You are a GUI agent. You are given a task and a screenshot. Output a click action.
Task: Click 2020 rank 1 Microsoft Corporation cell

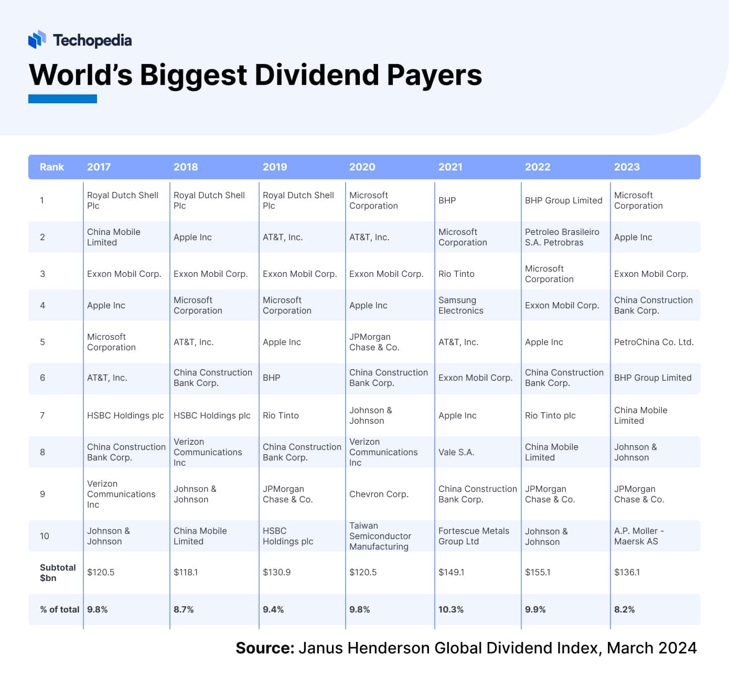(373, 200)
